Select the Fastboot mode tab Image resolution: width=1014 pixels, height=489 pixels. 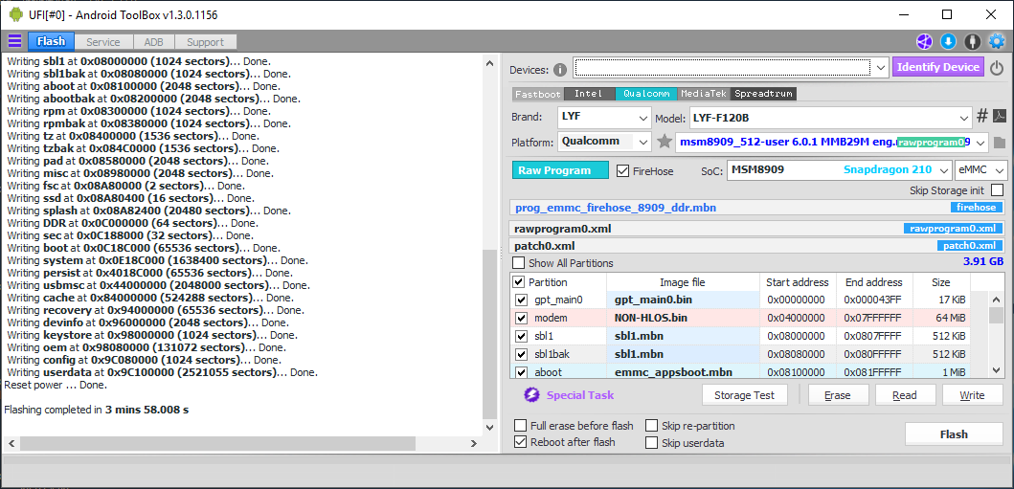[538, 94]
